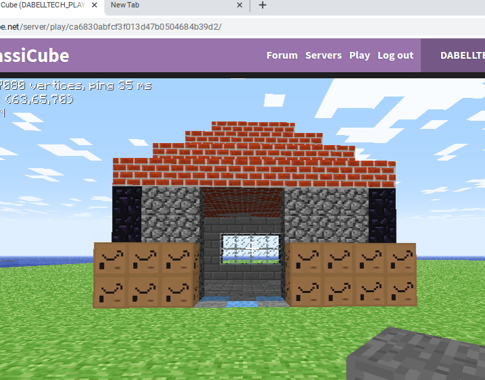
Task: Close the ClassiCube browser tab
Action: point(95,5)
